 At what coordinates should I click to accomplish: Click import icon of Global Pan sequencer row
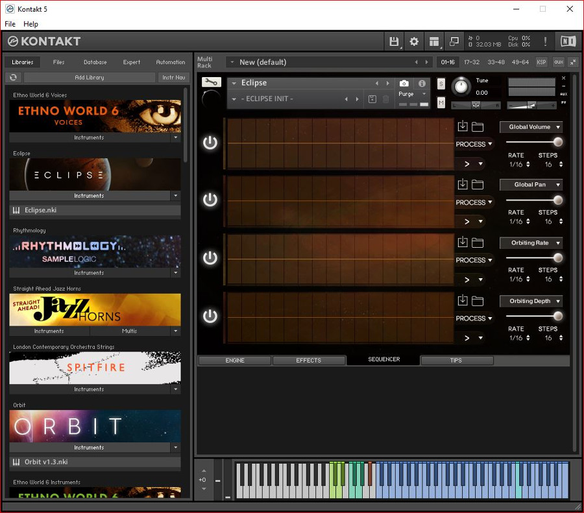(x=463, y=184)
